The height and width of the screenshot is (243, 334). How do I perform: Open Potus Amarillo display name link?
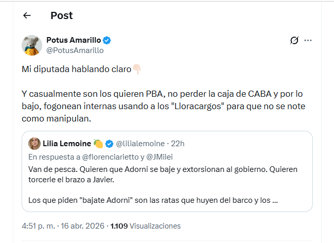coord(74,40)
